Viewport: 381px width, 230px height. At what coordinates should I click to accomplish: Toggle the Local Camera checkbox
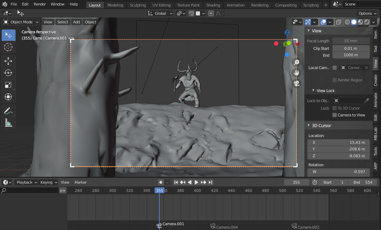click(x=335, y=68)
